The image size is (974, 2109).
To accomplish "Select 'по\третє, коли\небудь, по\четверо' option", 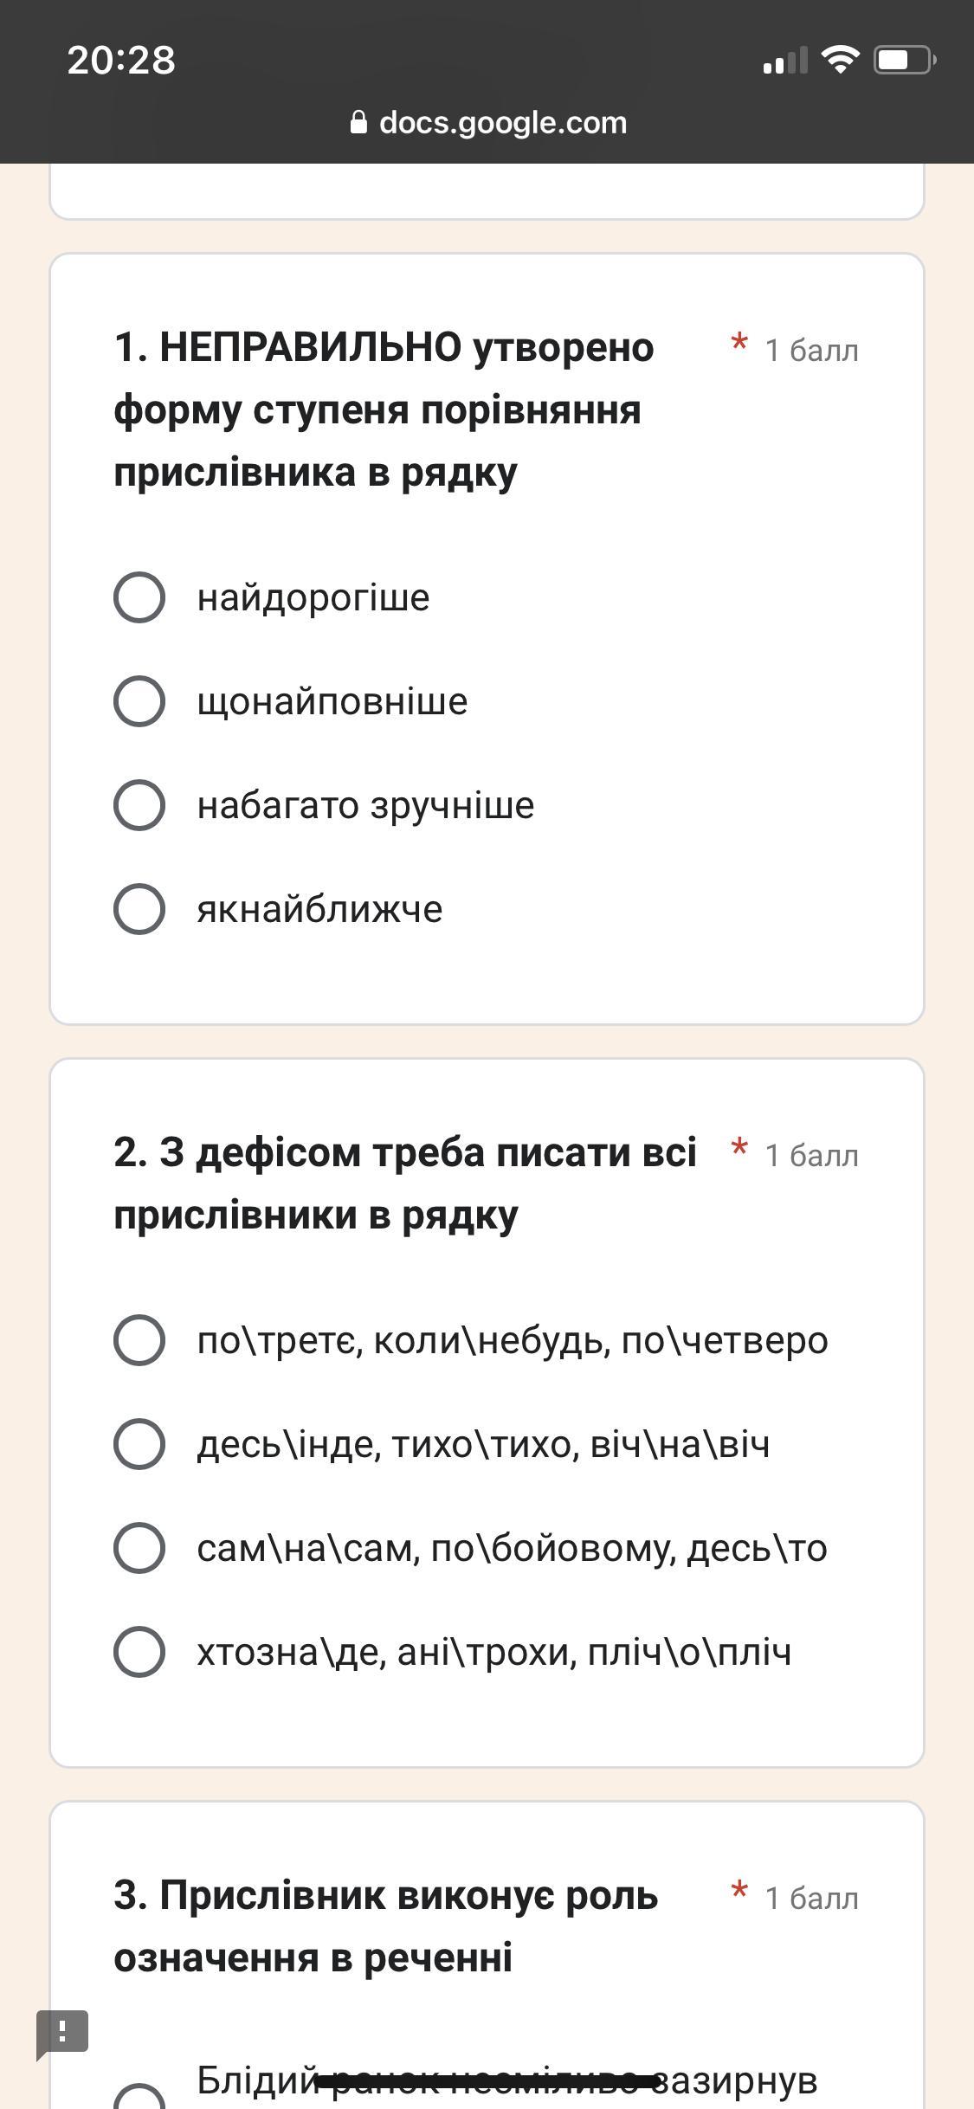I will [139, 1340].
